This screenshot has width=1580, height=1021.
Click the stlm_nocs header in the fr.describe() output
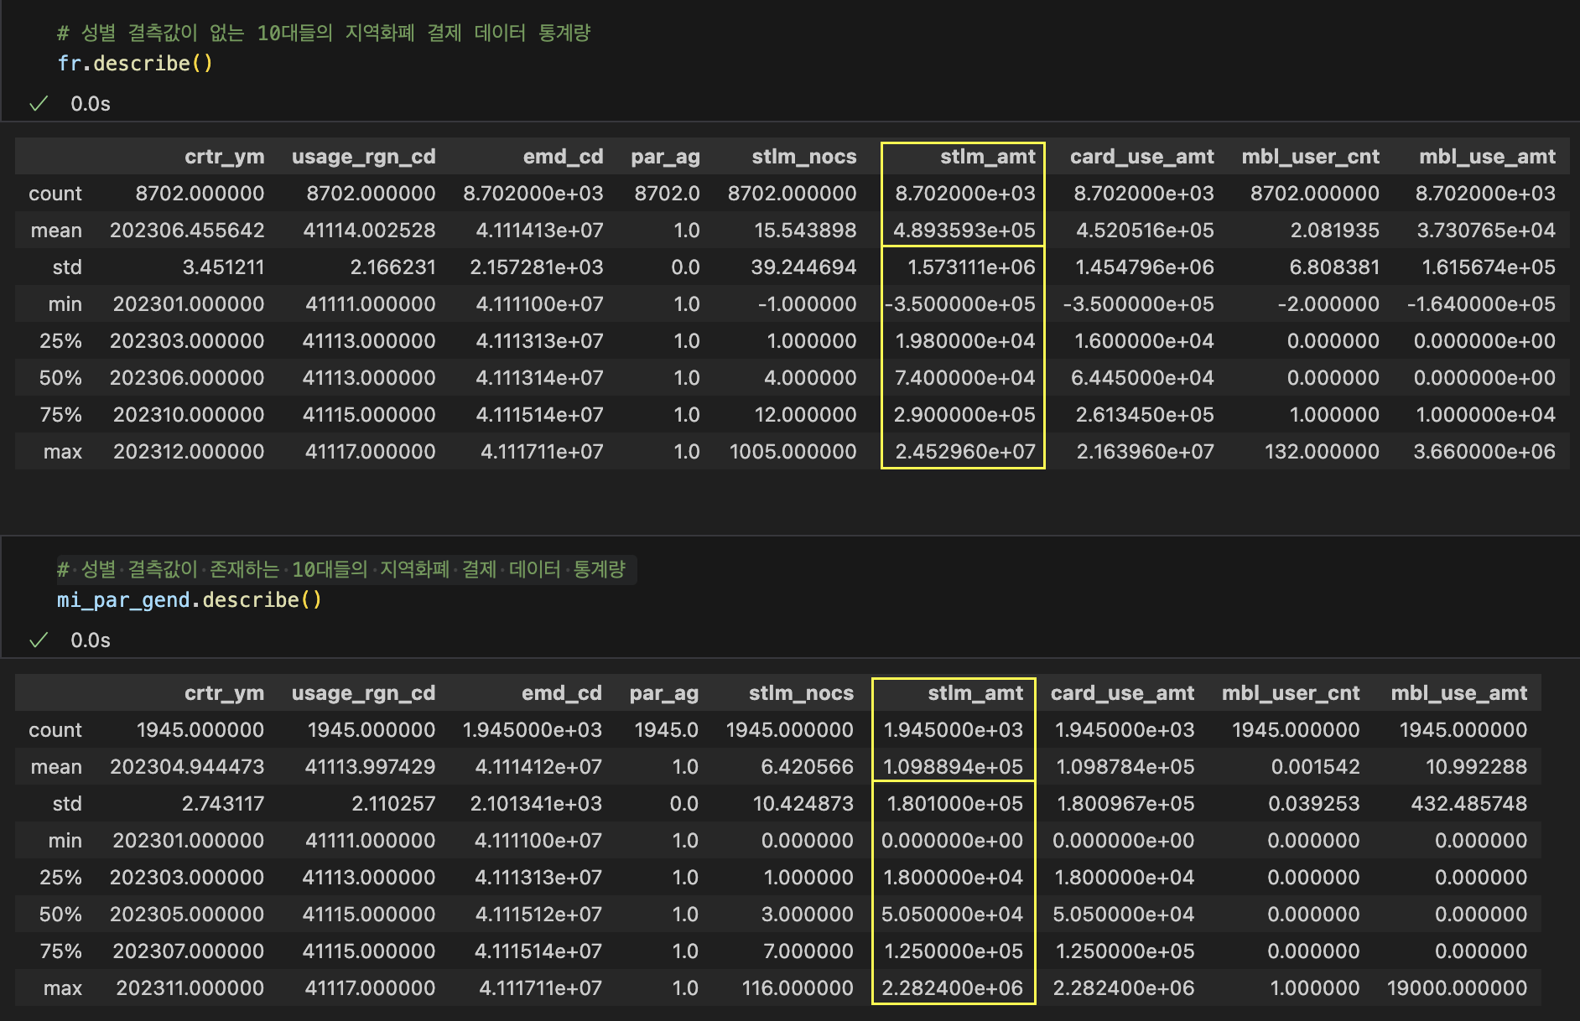[x=804, y=157]
